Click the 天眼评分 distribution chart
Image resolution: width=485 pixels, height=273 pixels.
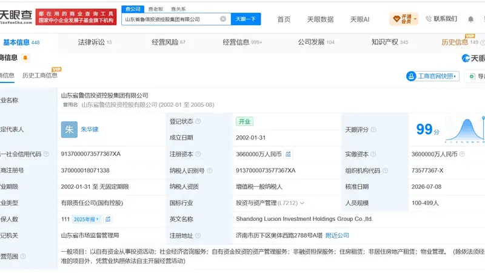coord(465,130)
